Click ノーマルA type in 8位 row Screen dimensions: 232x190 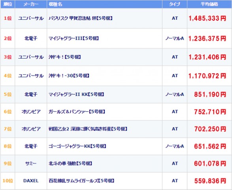pyautogui.click(x=175, y=146)
